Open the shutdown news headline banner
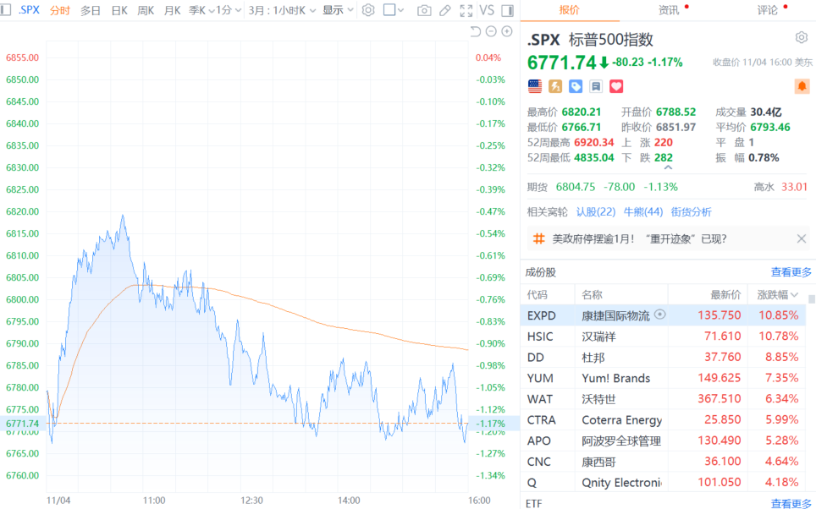816x509 pixels. (668, 238)
